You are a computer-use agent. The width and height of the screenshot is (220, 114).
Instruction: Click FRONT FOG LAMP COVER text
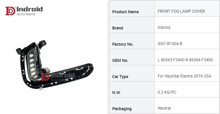tap(181, 11)
